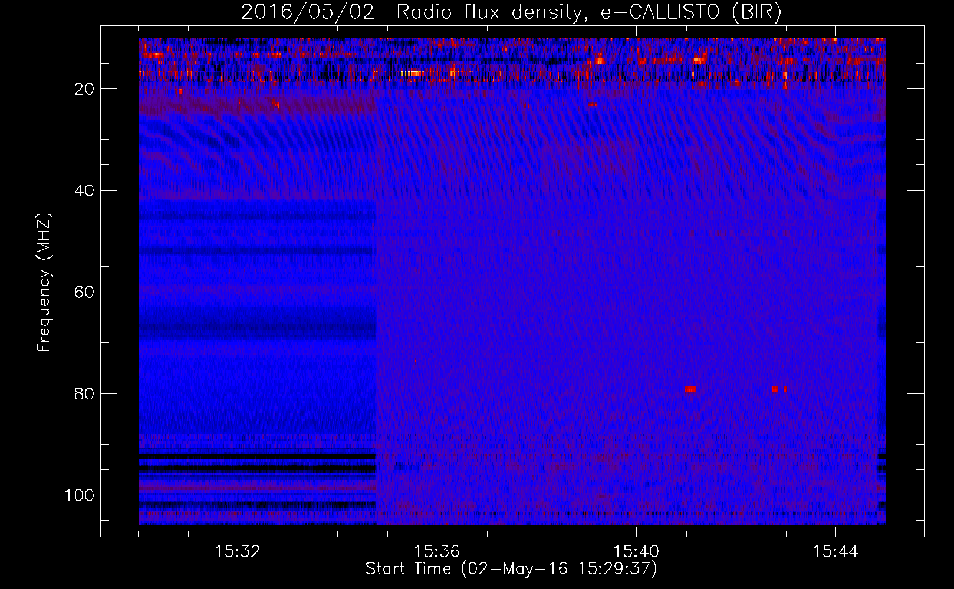Click the 60 frequency tick label
The height and width of the screenshot is (589, 954).
pyautogui.click(x=84, y=292)
